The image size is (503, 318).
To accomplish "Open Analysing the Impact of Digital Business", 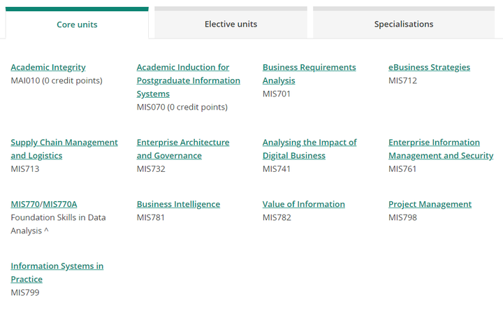I will [x=309, y=149].
